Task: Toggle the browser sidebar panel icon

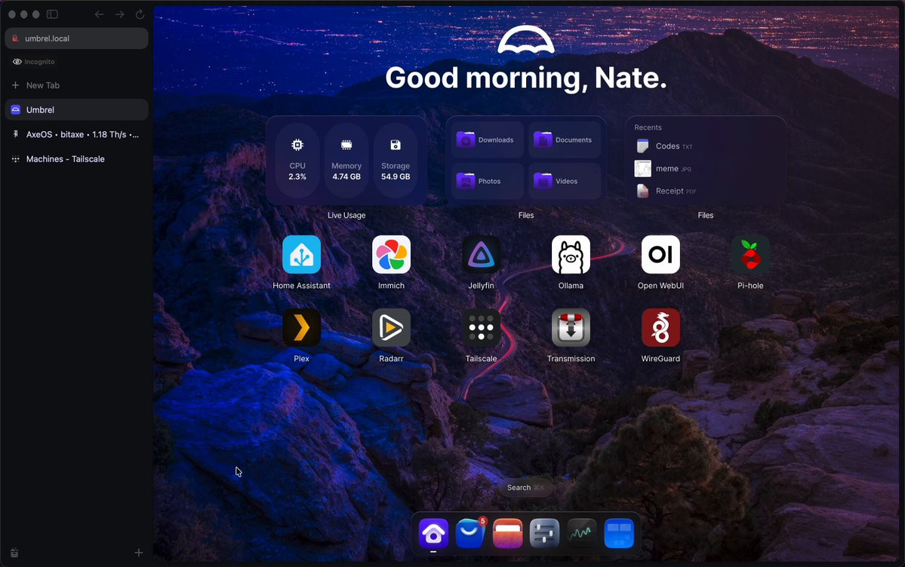Action: pyautogui.click(x=52, y=14)
